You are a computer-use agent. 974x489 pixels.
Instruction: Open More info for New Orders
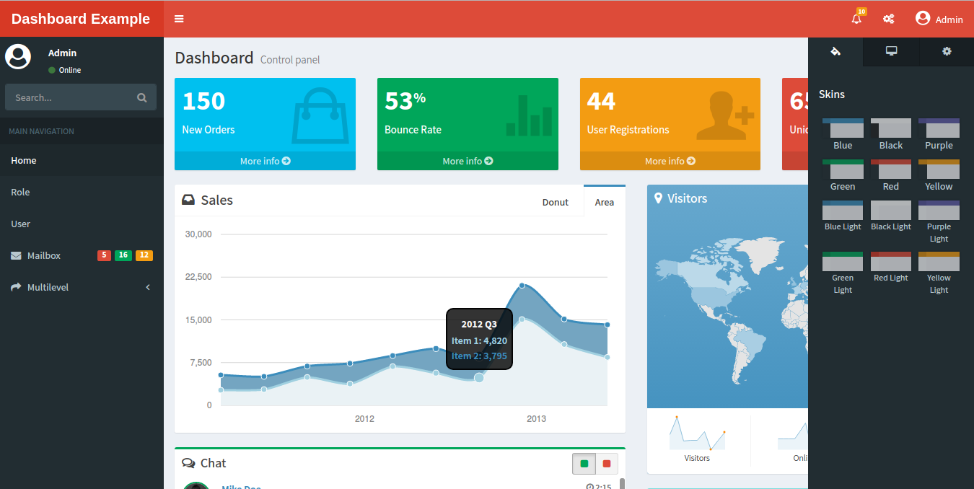[265, 161]
